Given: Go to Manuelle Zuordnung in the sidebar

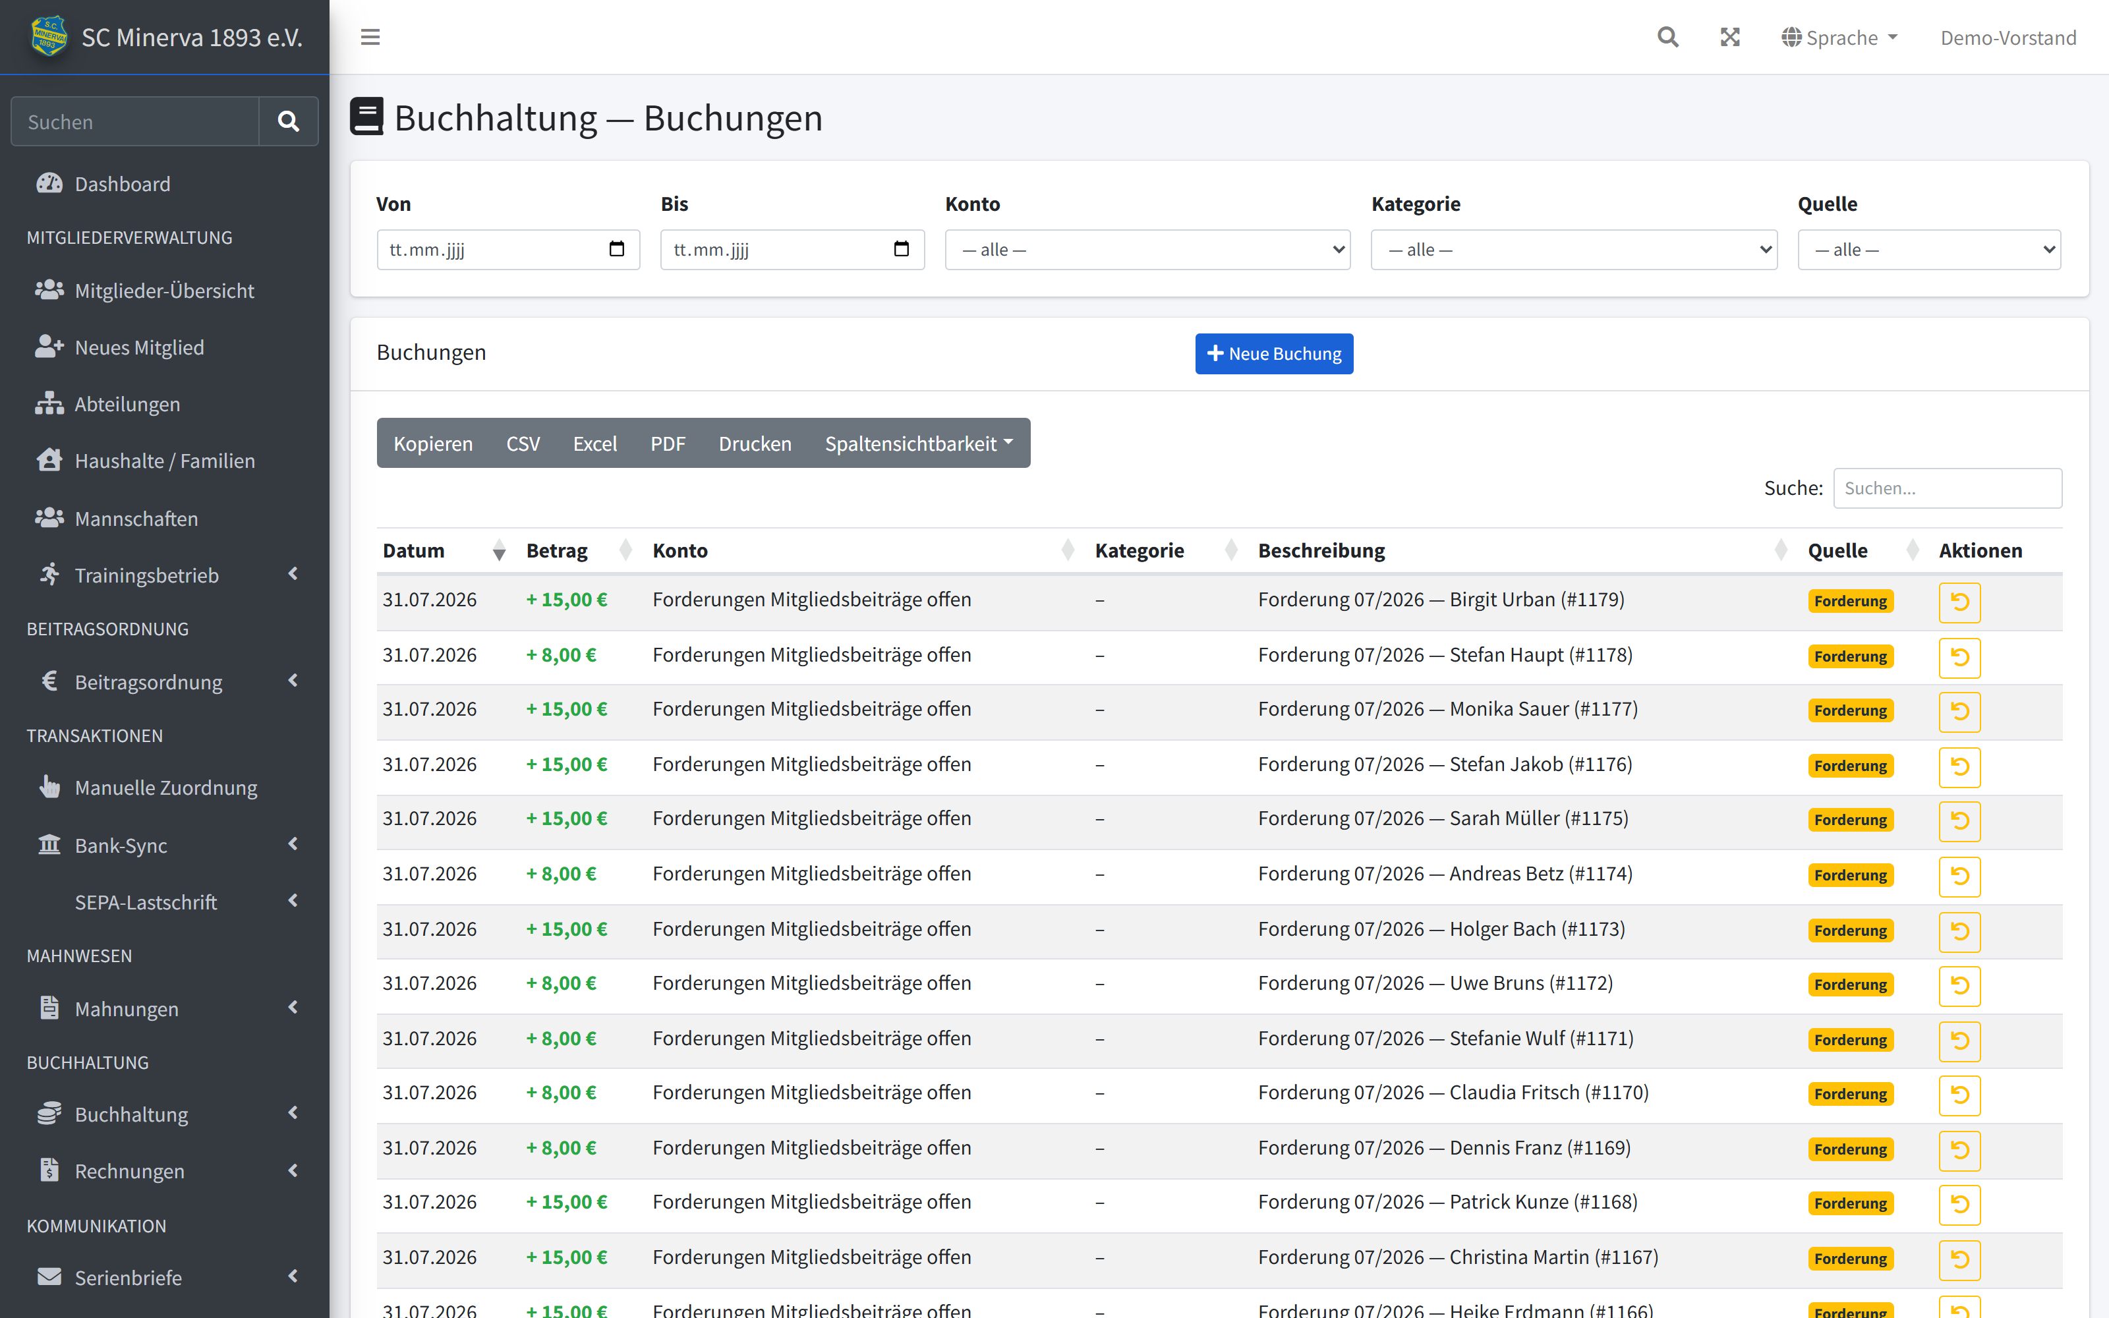Looking at the screenshot, I should point(165,787).
